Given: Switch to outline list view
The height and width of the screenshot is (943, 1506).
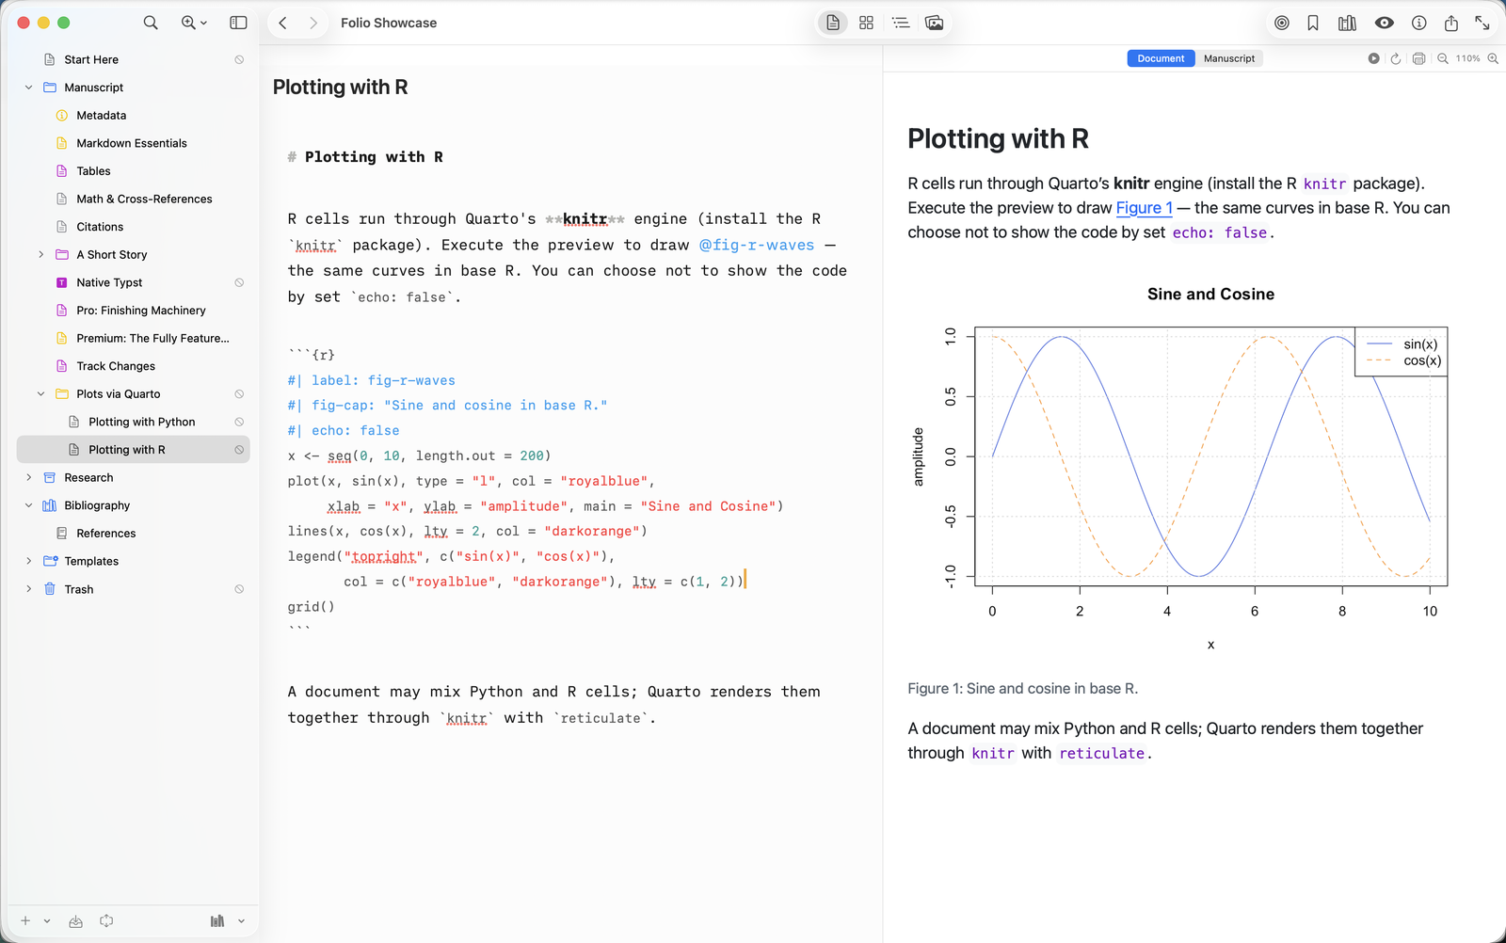Looking at the screenshot, I should 901,23.
